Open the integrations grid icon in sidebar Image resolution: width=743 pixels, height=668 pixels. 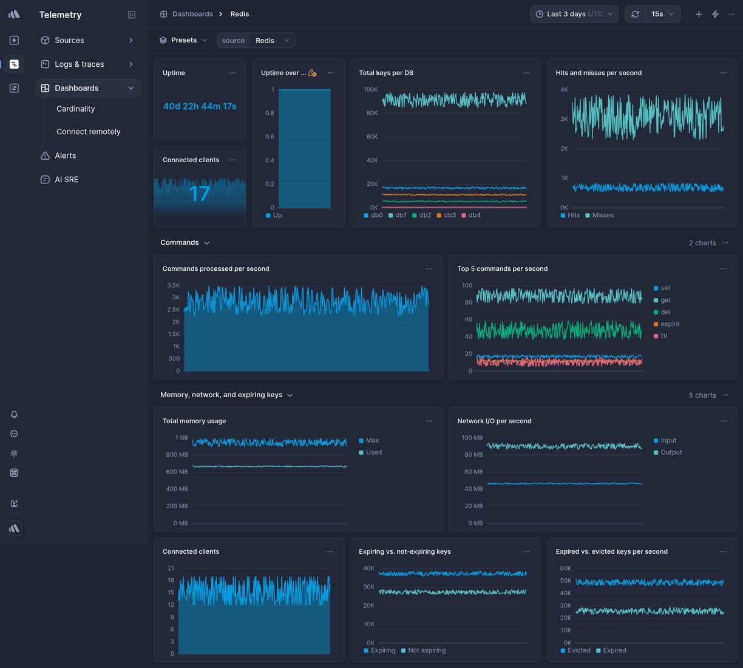tap(14, 472)
